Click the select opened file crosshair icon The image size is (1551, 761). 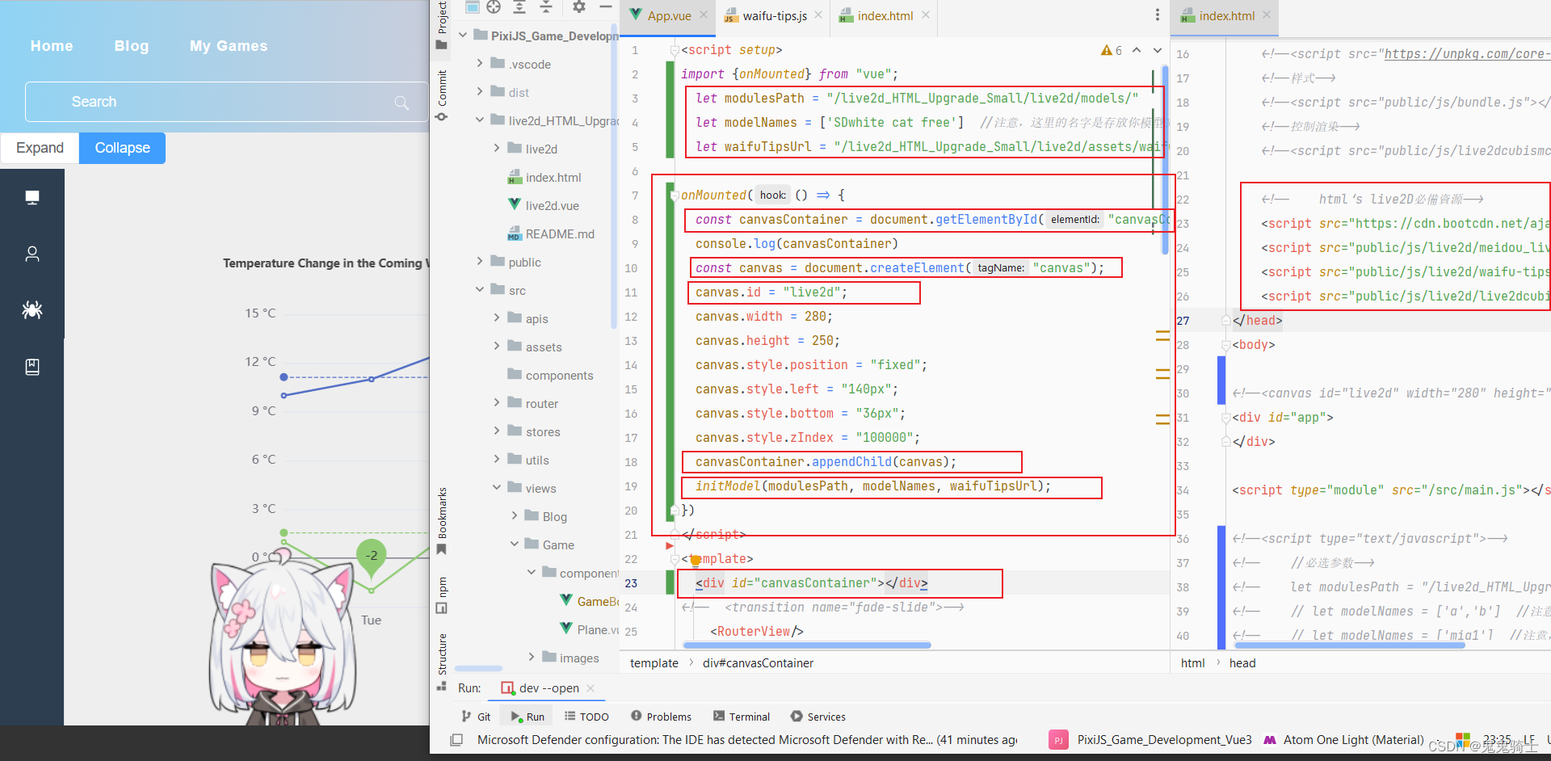(x=494, y=7)
